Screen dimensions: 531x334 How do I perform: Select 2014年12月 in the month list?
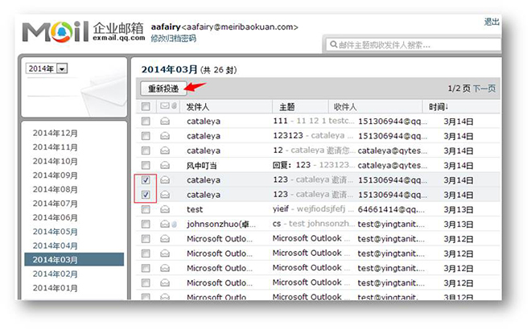coord(55,133)
